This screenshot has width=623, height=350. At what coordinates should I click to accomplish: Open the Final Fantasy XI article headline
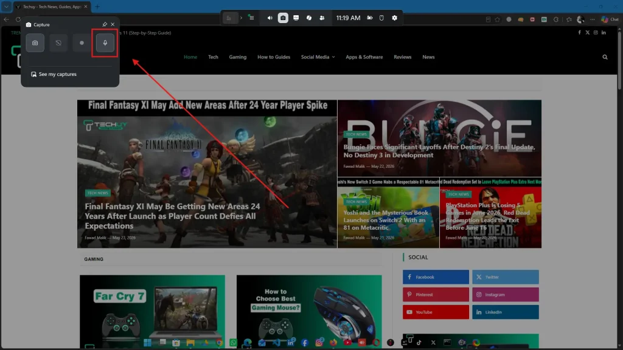point(172,216)
